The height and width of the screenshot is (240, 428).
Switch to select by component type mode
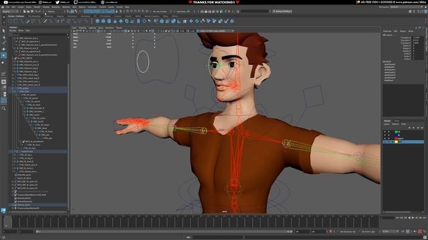point(76,11)
